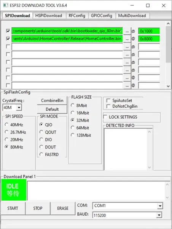Click the ERASE button
The image size is (172, 229).
(x=63, y=208)
